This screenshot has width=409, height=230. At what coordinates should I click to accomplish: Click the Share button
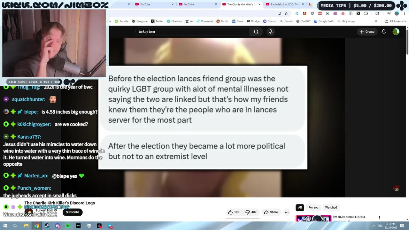click(x=271, y=212)
